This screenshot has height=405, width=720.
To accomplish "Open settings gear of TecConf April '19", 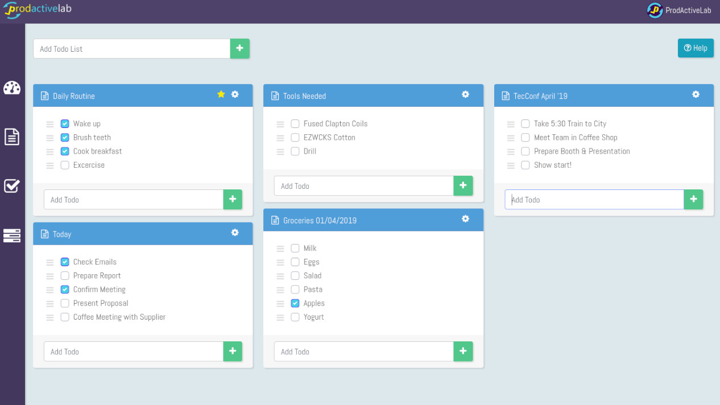I will 696,94.
